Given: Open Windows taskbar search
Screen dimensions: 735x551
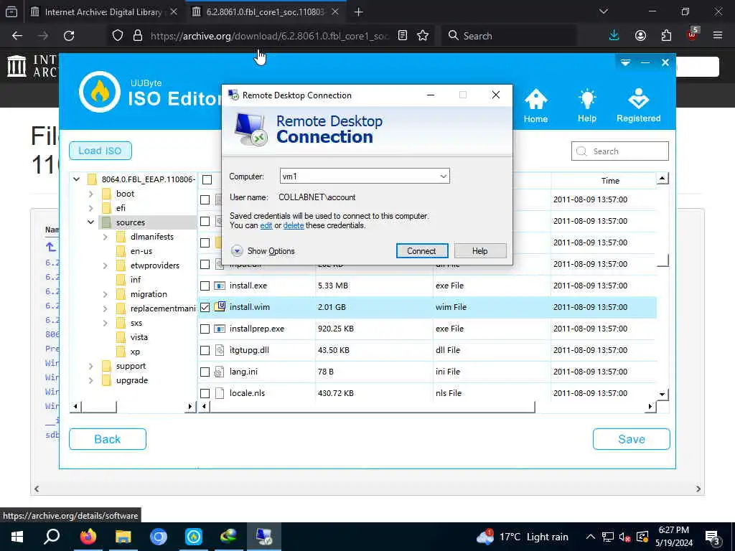Looking at the screenshot, I should tap(52, 537).
